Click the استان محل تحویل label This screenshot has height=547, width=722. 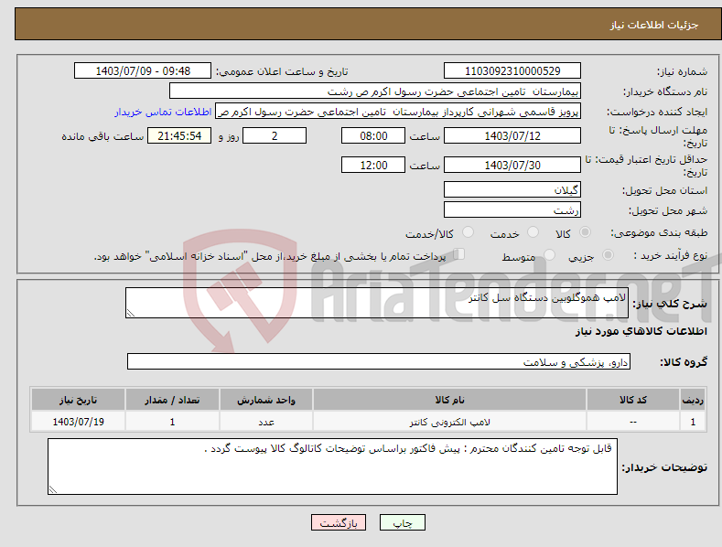pyautogui.click(x=665, y=190)
